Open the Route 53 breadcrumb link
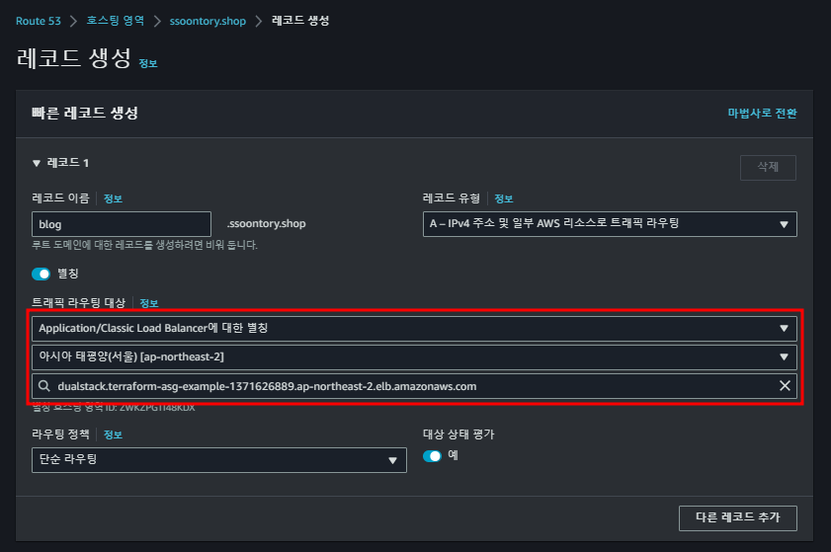 click(39, 21)
